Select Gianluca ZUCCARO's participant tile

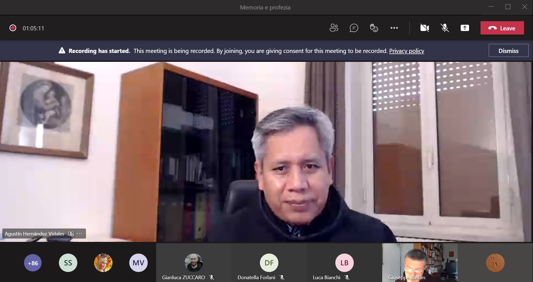click(x=193, y=263)
